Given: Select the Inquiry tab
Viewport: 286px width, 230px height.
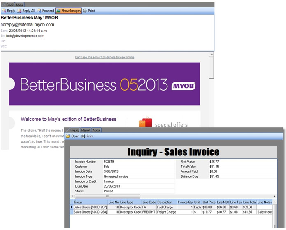Looking at the screenshot, I should [x=74, y=130].
